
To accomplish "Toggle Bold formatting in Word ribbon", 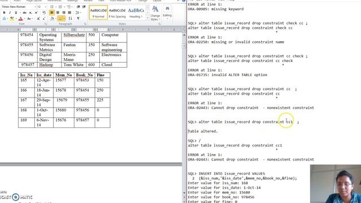I will pyautogui.click(x=4, y=12).
